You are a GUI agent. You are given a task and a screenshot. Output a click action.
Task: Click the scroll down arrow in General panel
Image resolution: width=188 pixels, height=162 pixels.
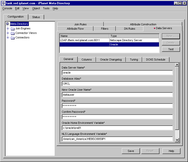coord(177,140)
